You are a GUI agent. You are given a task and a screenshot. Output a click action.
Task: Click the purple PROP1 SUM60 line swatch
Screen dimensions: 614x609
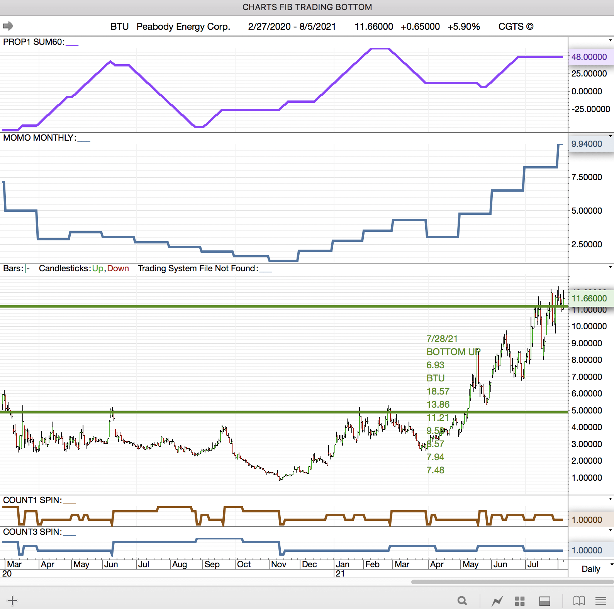[72, 45]
